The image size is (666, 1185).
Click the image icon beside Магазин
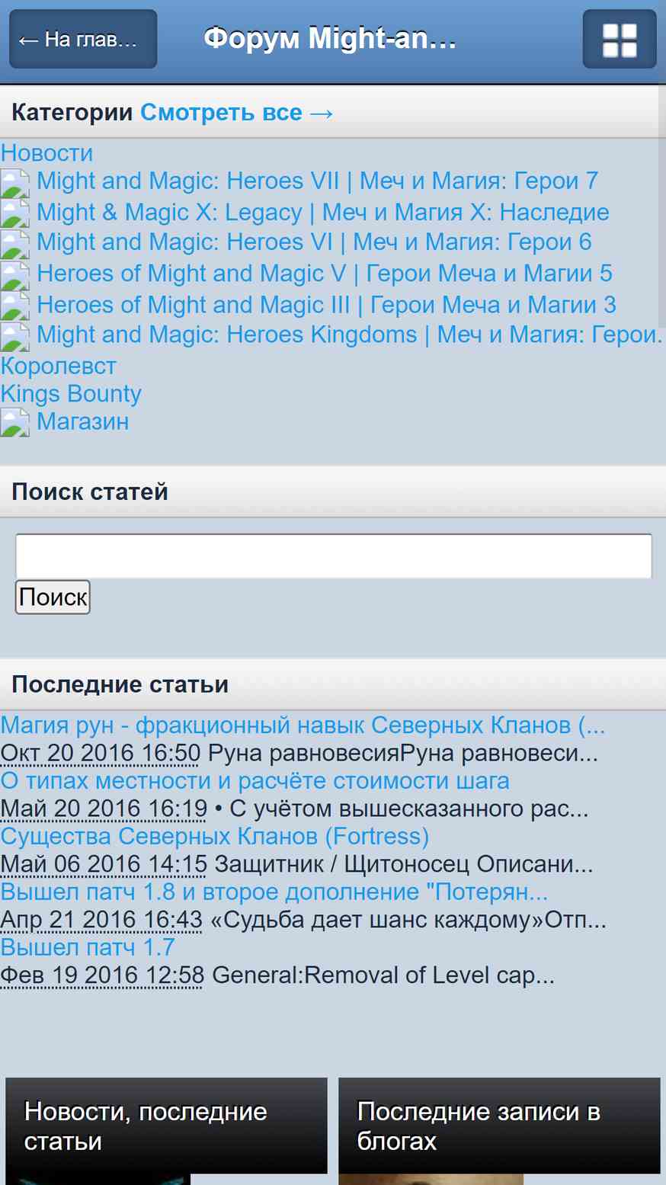tap(15, 423)
